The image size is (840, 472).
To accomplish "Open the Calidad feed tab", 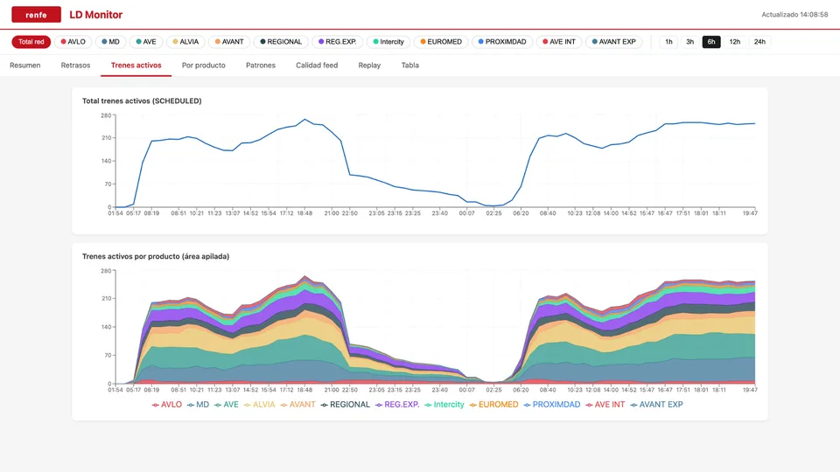I will 317,66.
